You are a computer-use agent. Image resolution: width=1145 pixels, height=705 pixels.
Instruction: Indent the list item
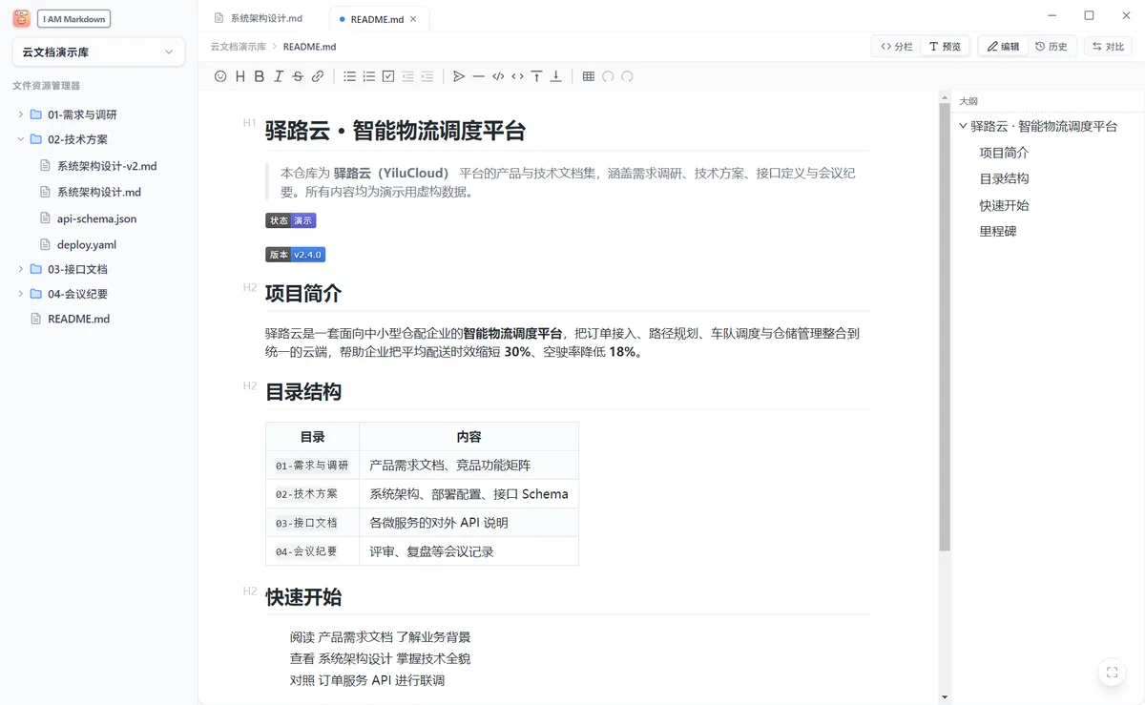click(x=427, y=76)
